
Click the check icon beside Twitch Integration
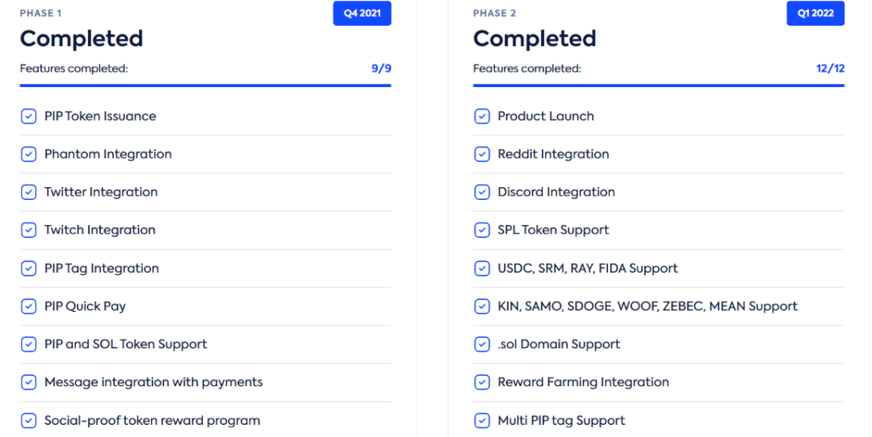(x=28, y=230)
